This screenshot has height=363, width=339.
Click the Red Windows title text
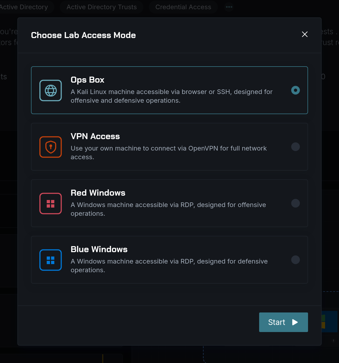tap(98, 193)
